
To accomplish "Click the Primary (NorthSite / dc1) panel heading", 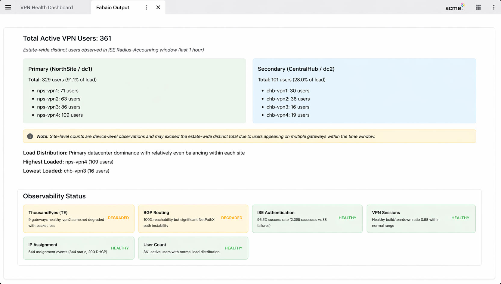I will [x=60, y=69].
